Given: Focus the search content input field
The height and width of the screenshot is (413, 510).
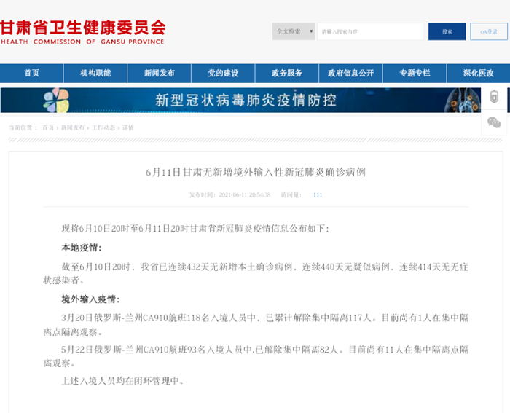Looking at the screenshot, I should pyautogui.click(x=370, y=31).
